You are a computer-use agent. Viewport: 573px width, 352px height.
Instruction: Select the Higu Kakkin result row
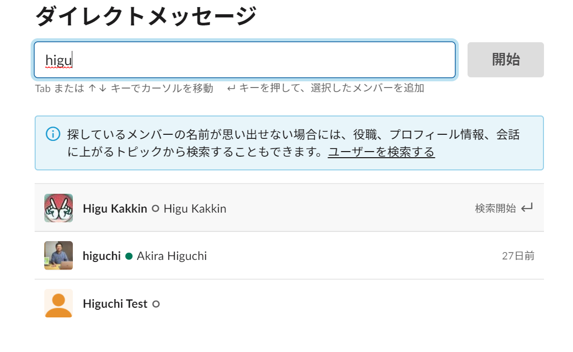289,208
